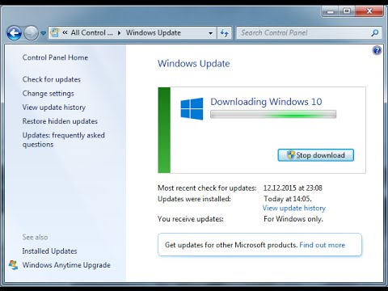Click Check for updates link

click(52, 79)
